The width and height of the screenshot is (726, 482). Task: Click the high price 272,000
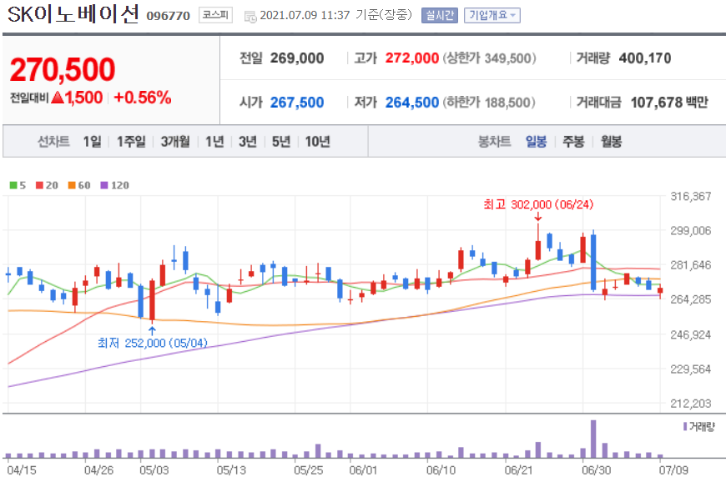click(411, 58)
